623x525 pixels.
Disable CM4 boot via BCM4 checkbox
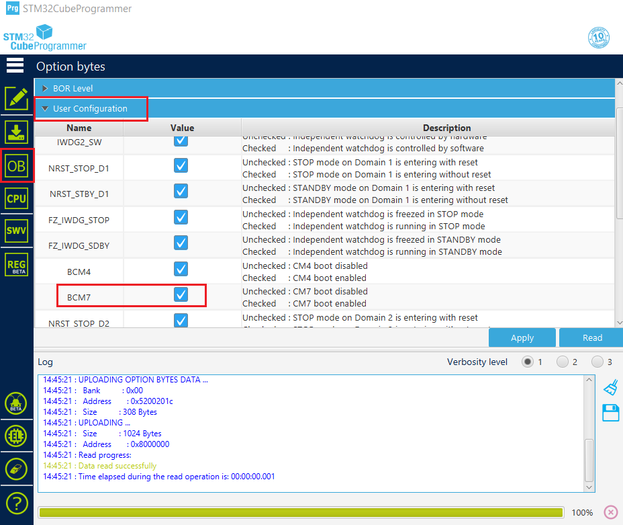tap(181, 269)
